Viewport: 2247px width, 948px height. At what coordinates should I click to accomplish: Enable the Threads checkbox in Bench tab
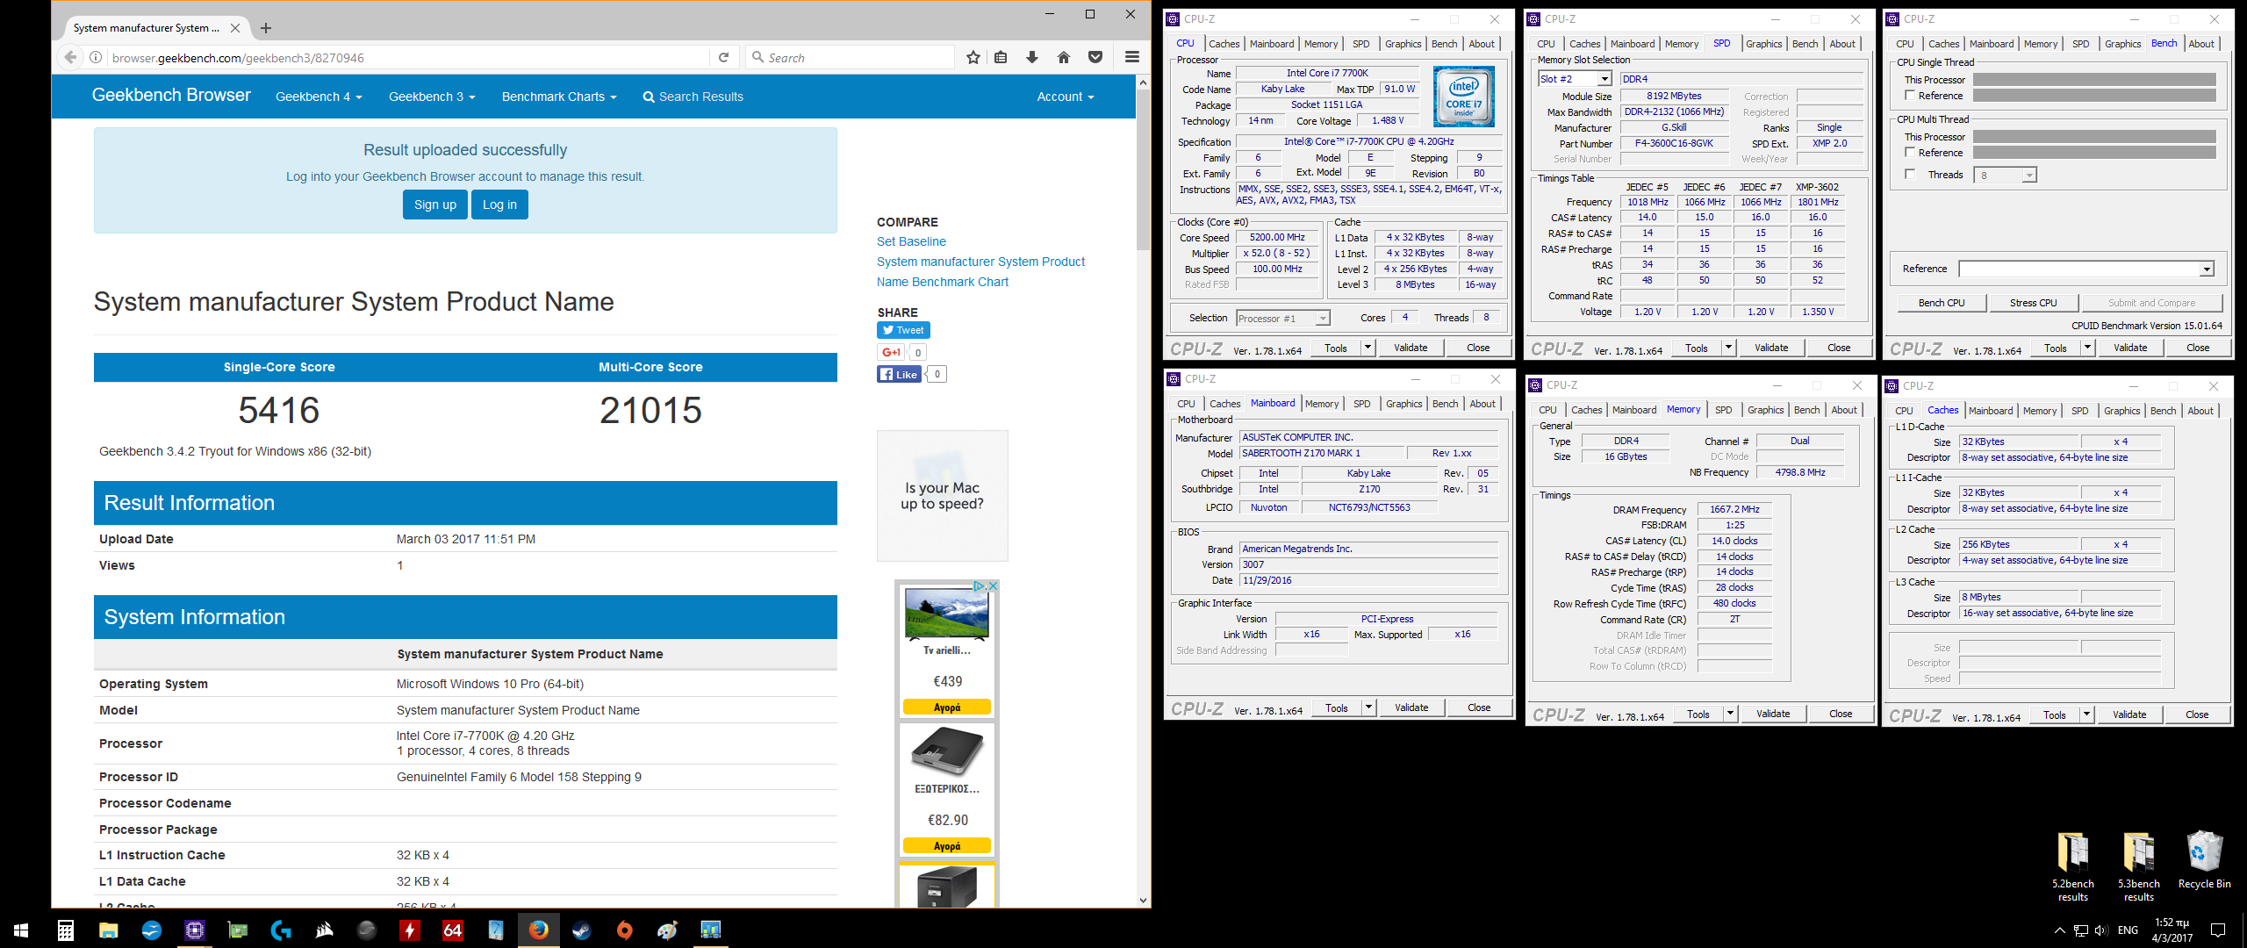click(1910, 175)
